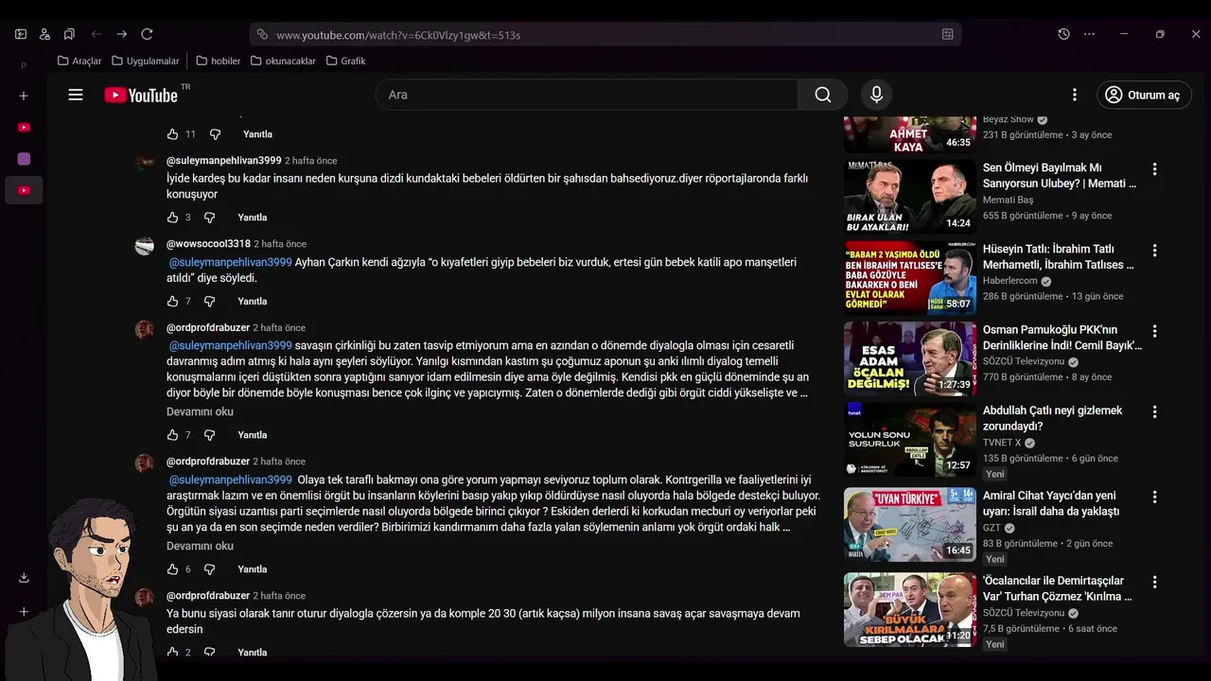This screenshot has height=681, width=1211.
Task: Like wowsocool3318's comment
Action: 172,301
